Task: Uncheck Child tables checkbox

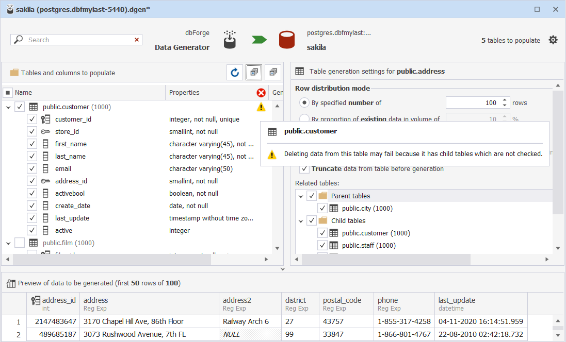Action: (x=312, y=220)
